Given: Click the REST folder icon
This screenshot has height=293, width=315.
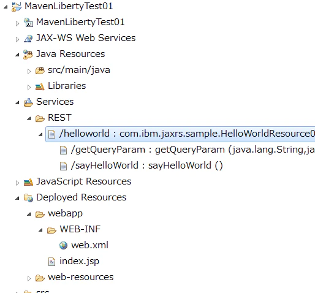Looking at the screenshot, I should [40, 118].
